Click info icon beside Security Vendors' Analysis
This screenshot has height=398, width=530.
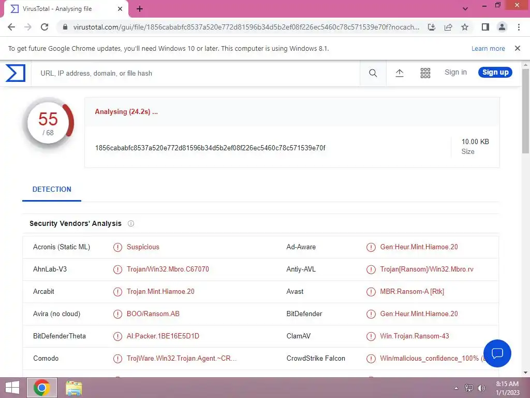click(x=131, y=223)
